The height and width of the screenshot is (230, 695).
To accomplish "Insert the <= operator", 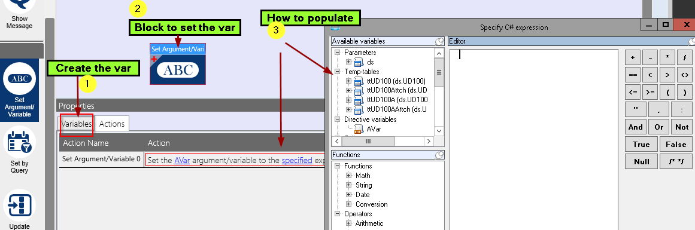I will (x=633, y=93).
